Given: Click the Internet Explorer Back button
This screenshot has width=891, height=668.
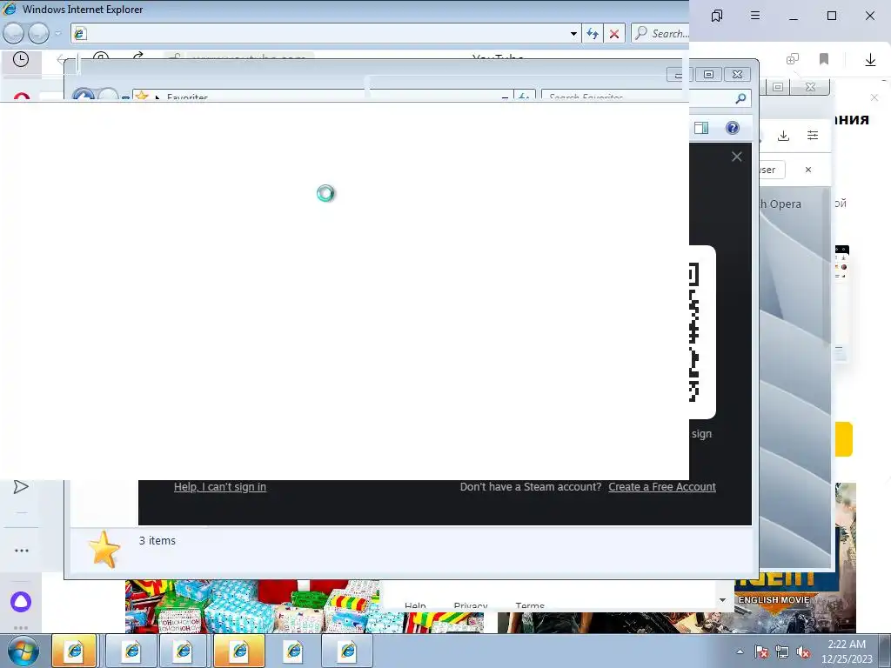Looking at the screenshot, I should point(13,34).
